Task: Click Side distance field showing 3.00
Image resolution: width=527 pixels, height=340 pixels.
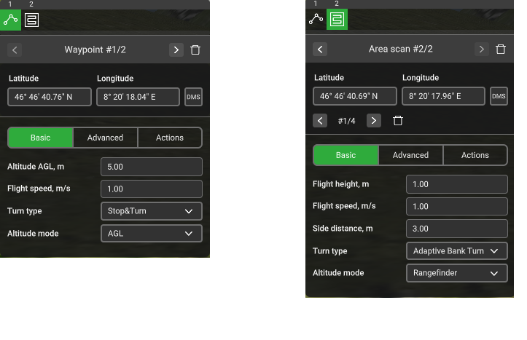Action: [456, 229]
